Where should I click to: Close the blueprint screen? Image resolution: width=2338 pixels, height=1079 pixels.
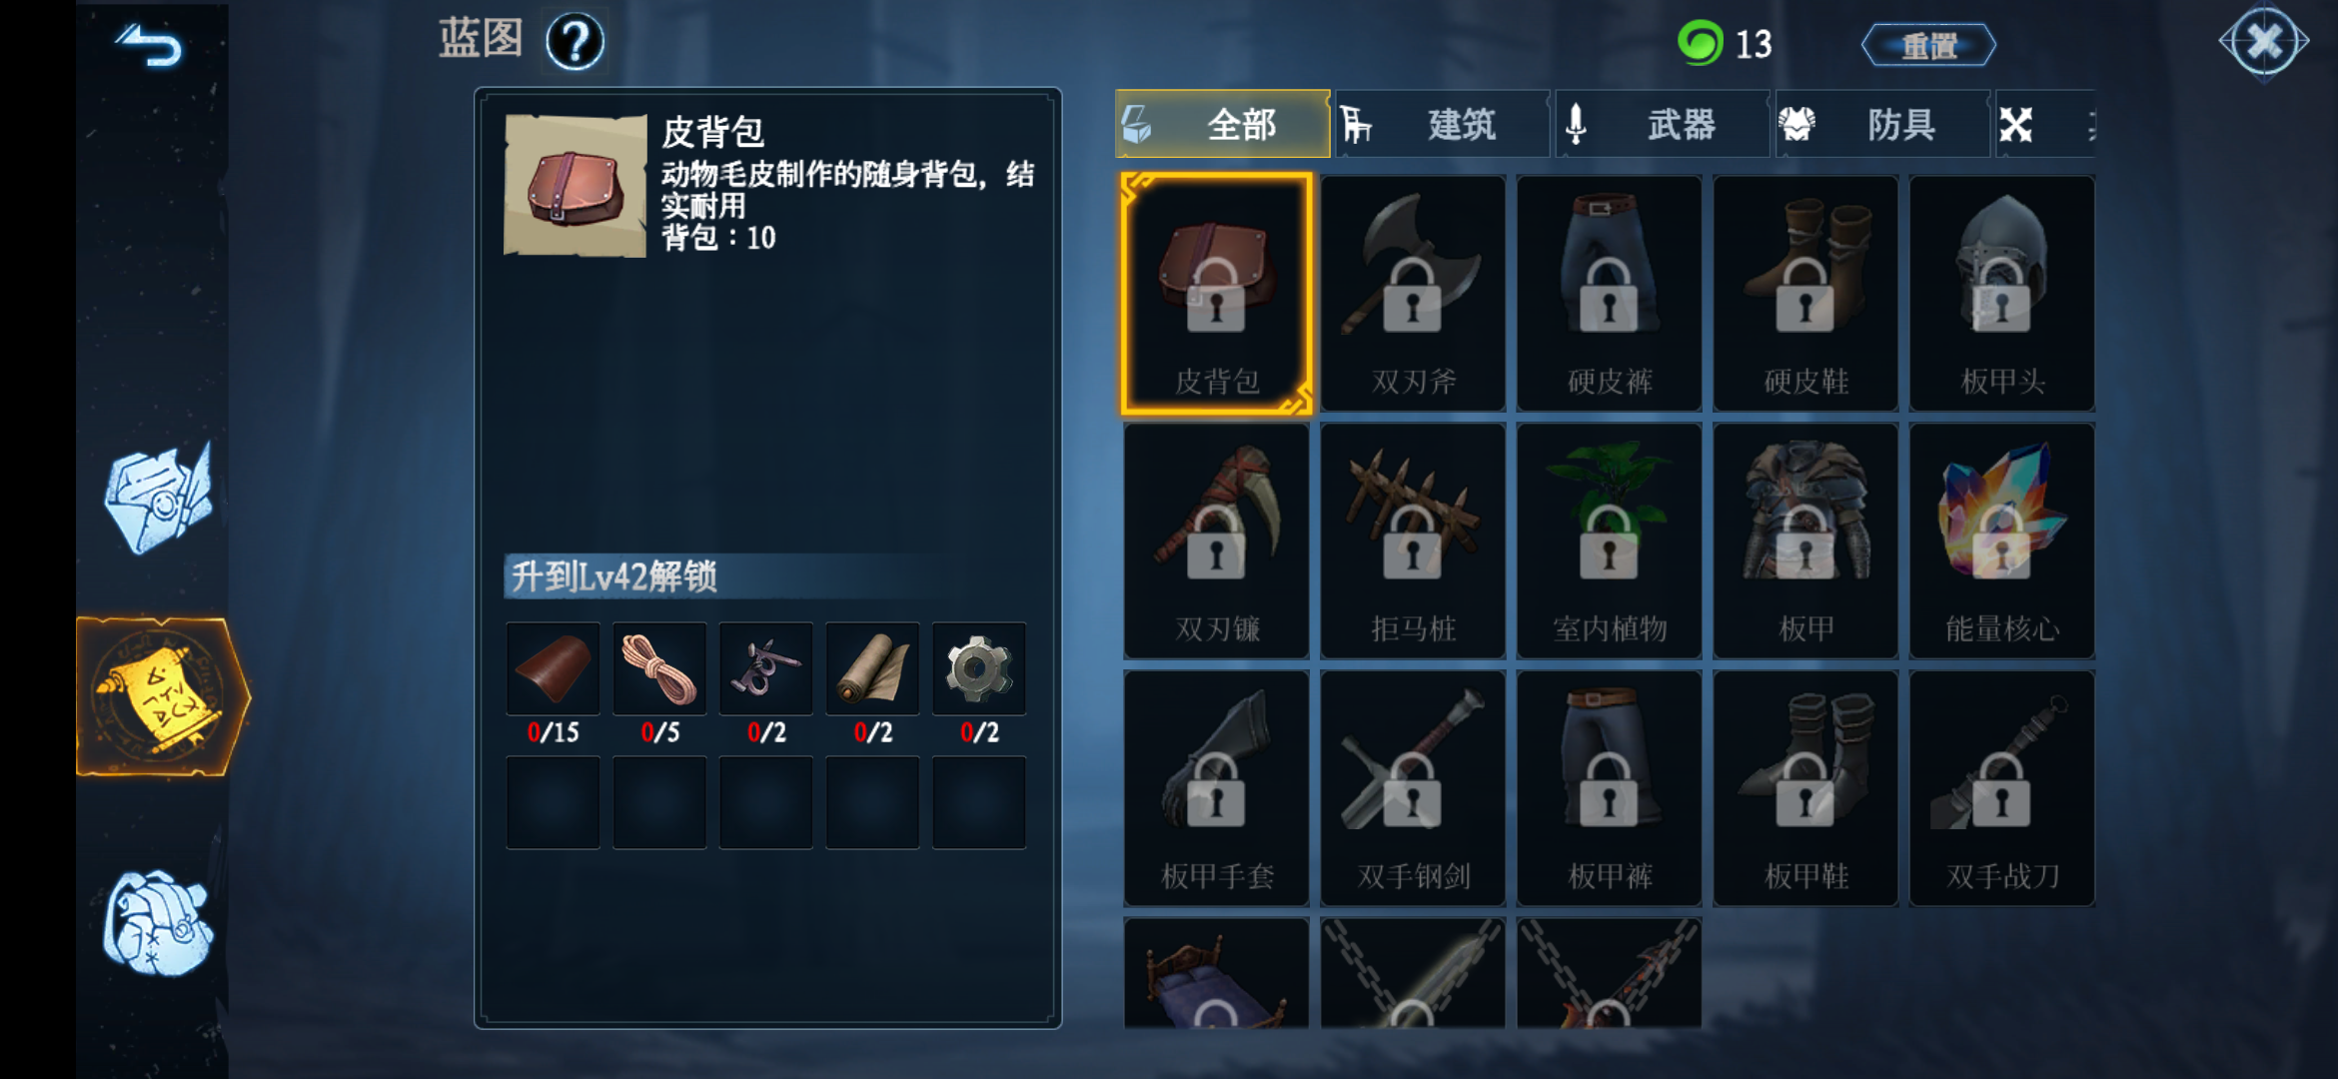pyautogui.click(x=2264, y=42)
